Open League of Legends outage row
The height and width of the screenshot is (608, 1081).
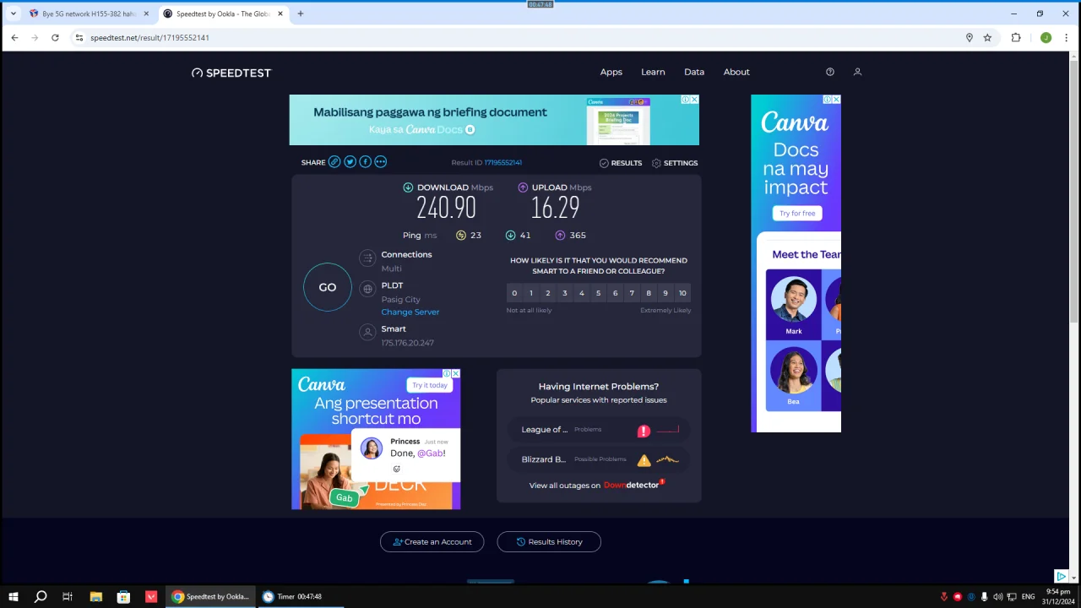click(599, 430)
